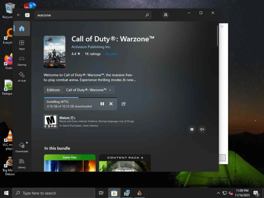The height and width of the screenshot is (198, 264).
Task: Select the Firefox desktop shortcut
Action: [9, 62]
